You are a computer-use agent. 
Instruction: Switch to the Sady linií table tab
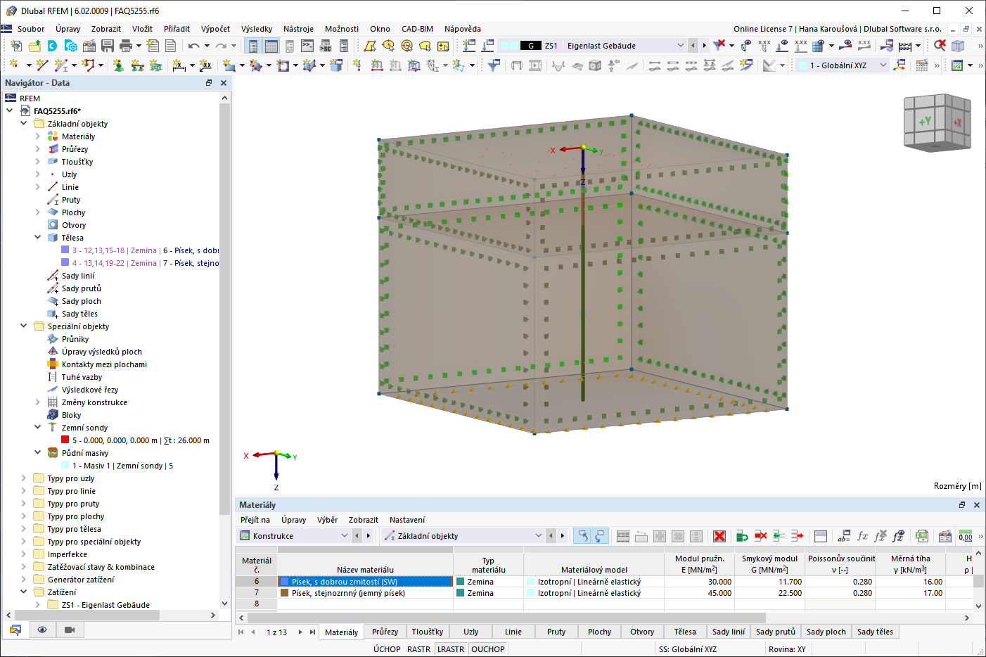(728, 632)
